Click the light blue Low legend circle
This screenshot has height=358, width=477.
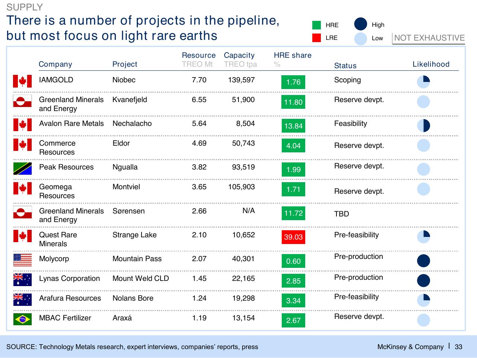(x=361, y=39)
